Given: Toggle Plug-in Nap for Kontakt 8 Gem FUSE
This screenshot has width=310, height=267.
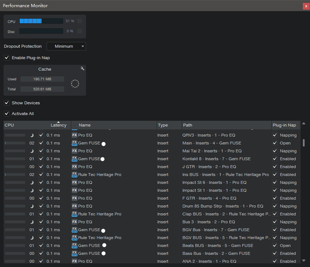Looking at the screenshot, I should click(x=275, y=159).
